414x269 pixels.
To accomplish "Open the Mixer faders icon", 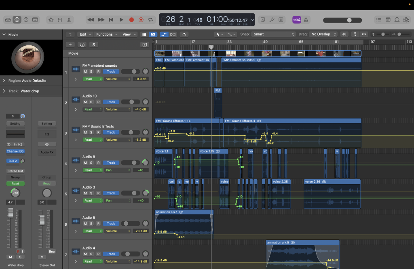I will click(60, 20).
